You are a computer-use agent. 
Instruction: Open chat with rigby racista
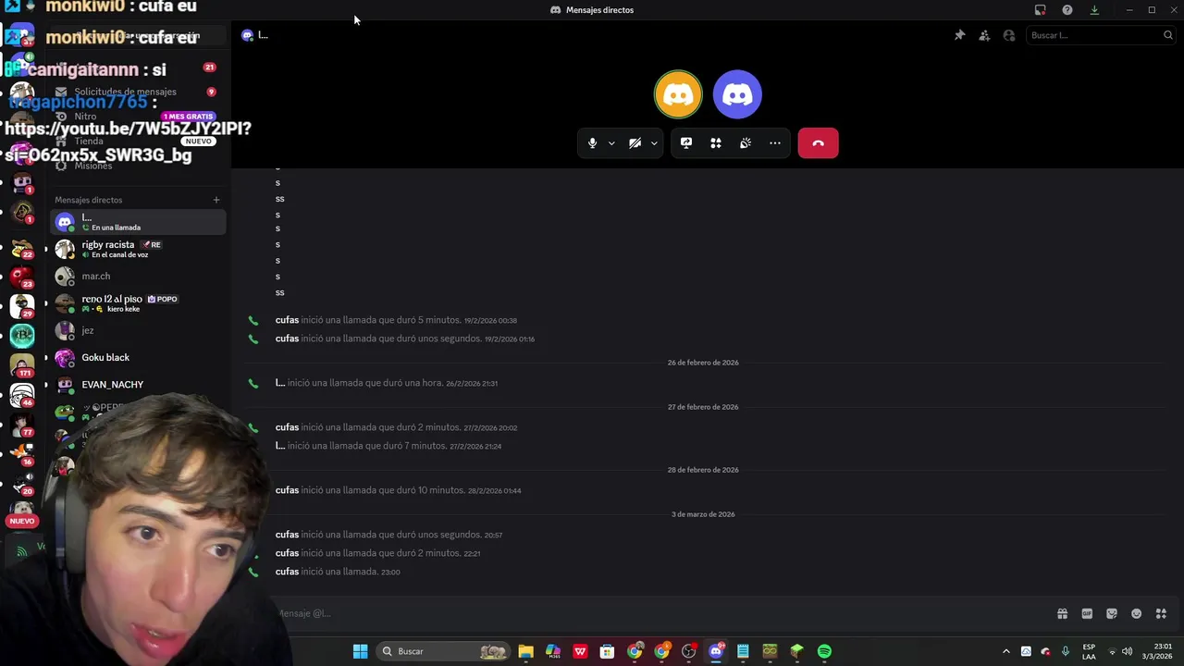click(x=139, y=249)
